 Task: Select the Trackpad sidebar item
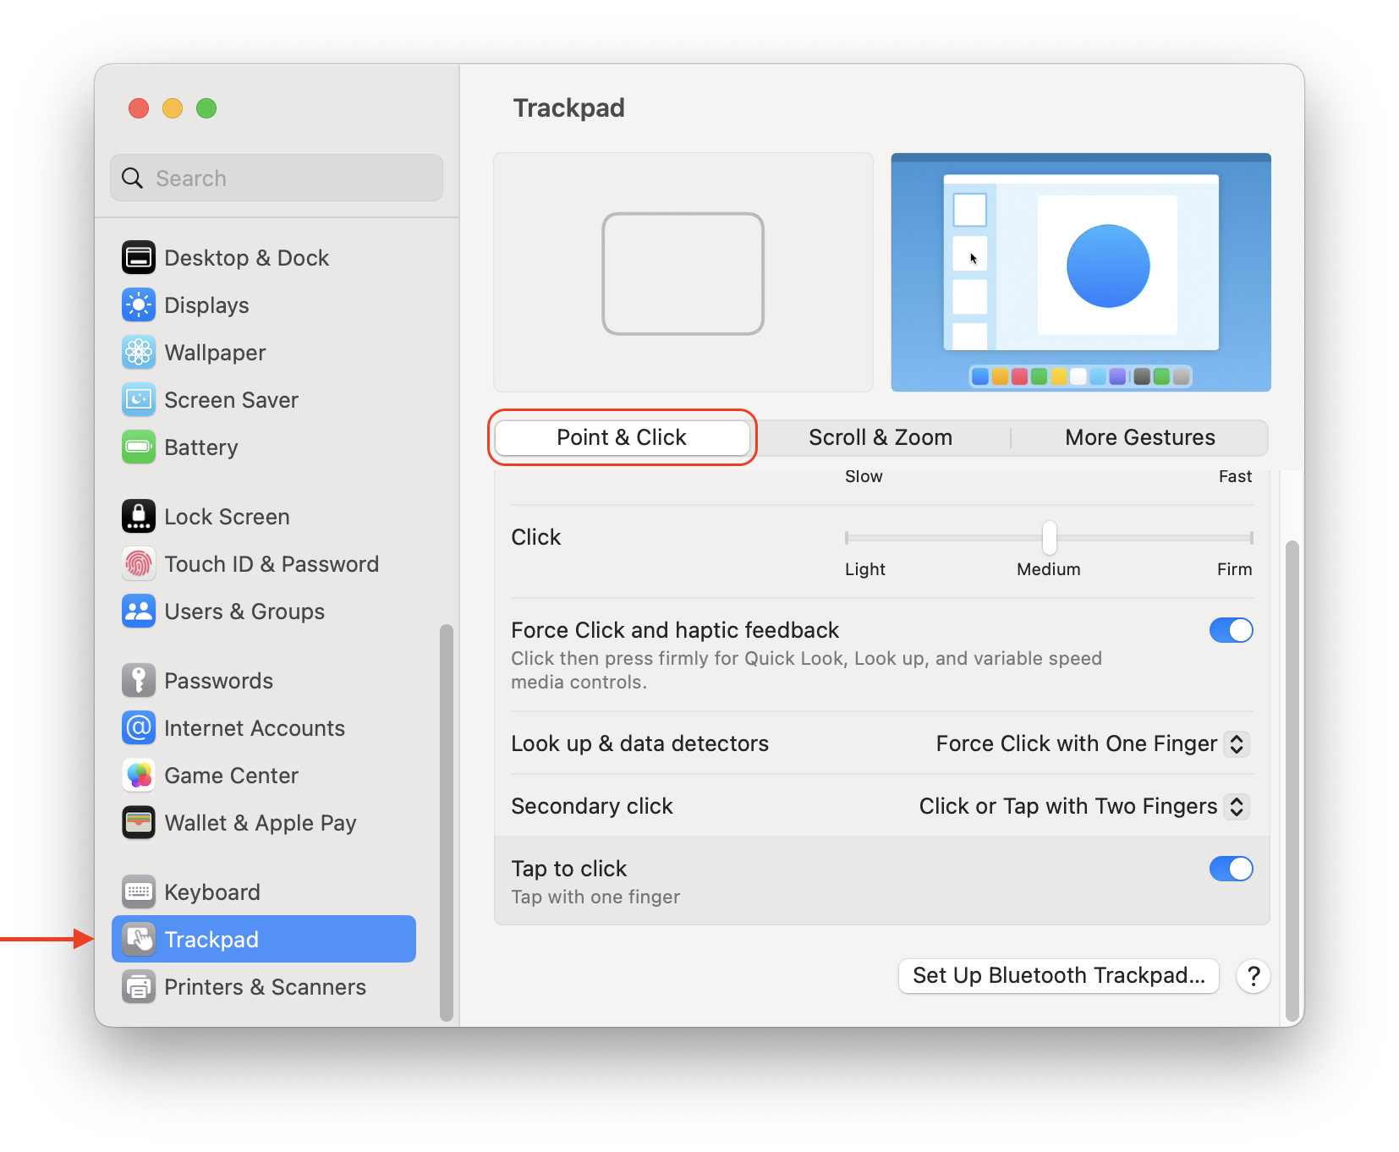click(211, 939)
